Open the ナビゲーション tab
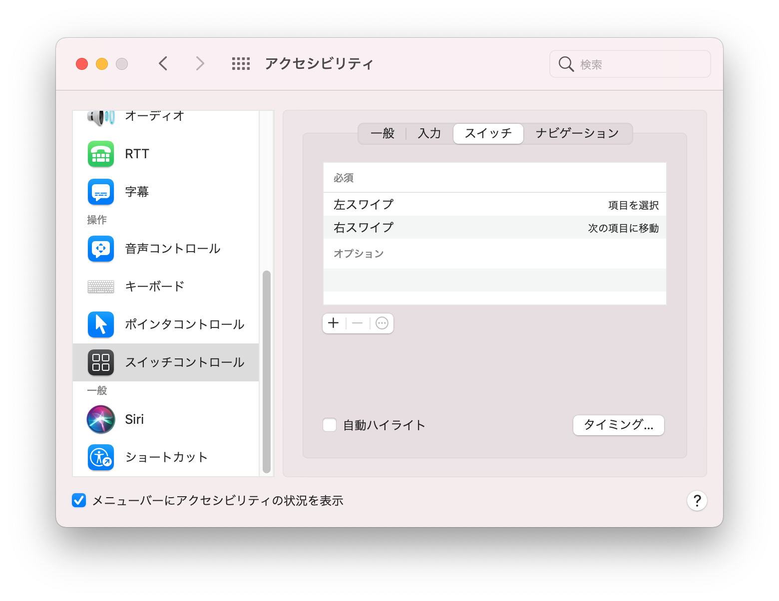Screen dimensions: 779x601 coord(577,133)
